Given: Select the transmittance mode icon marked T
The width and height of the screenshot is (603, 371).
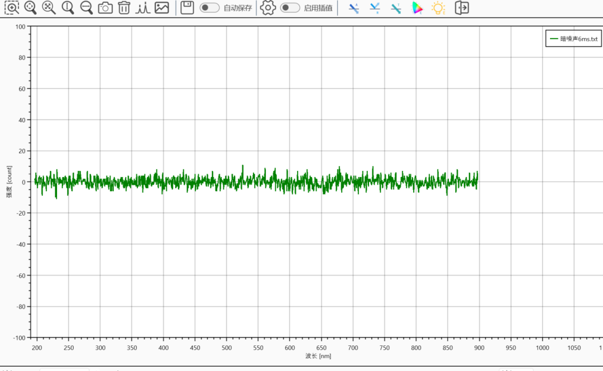Looking at the screenshot, I should [396, 8].
